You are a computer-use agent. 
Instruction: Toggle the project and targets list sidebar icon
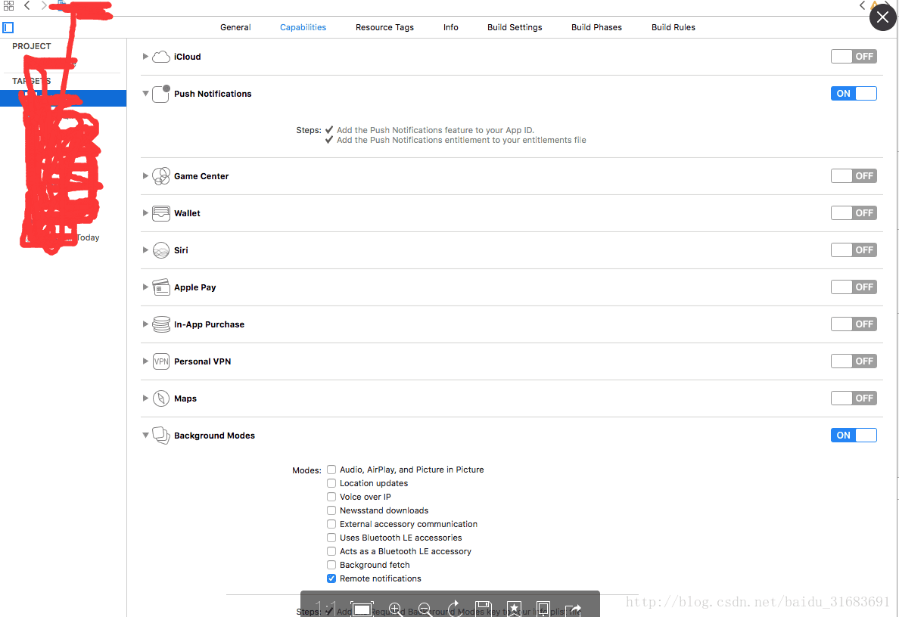click(x=8, y=27)
